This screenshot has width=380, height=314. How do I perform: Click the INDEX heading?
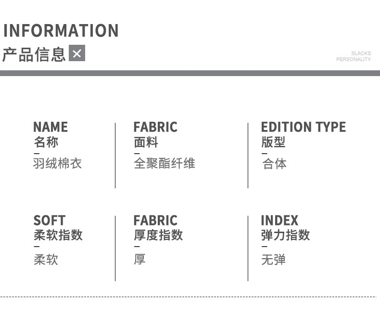[x=279, y=221]
